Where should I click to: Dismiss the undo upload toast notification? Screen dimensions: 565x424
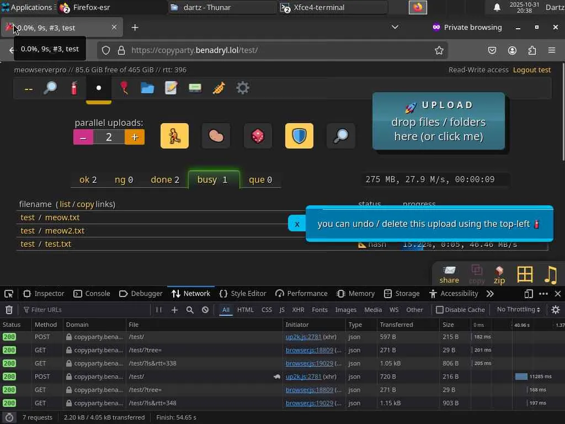[x=297, y=224]
